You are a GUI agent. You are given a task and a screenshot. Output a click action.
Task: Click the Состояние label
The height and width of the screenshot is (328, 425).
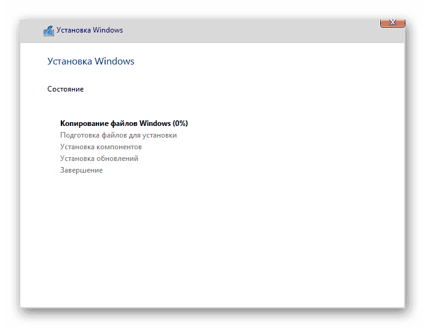click(66, 89)
